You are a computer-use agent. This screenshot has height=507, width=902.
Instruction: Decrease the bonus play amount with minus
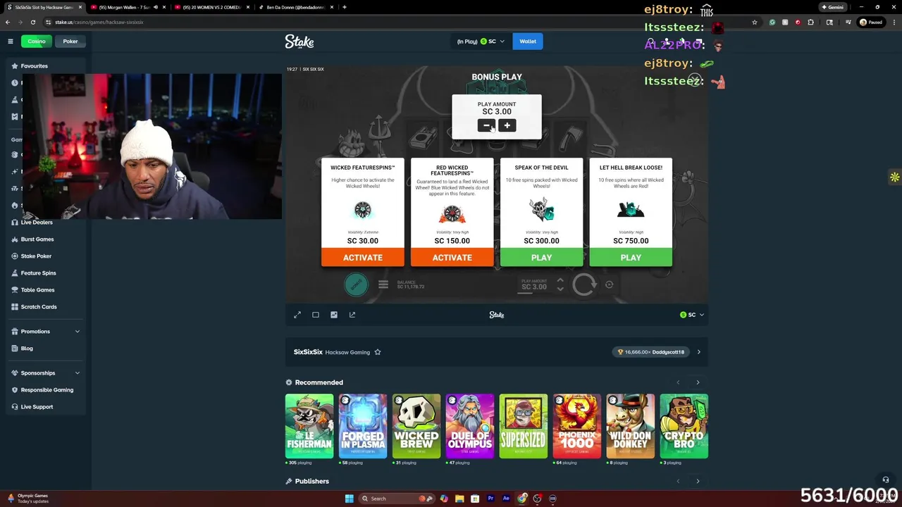coord(486,125)
